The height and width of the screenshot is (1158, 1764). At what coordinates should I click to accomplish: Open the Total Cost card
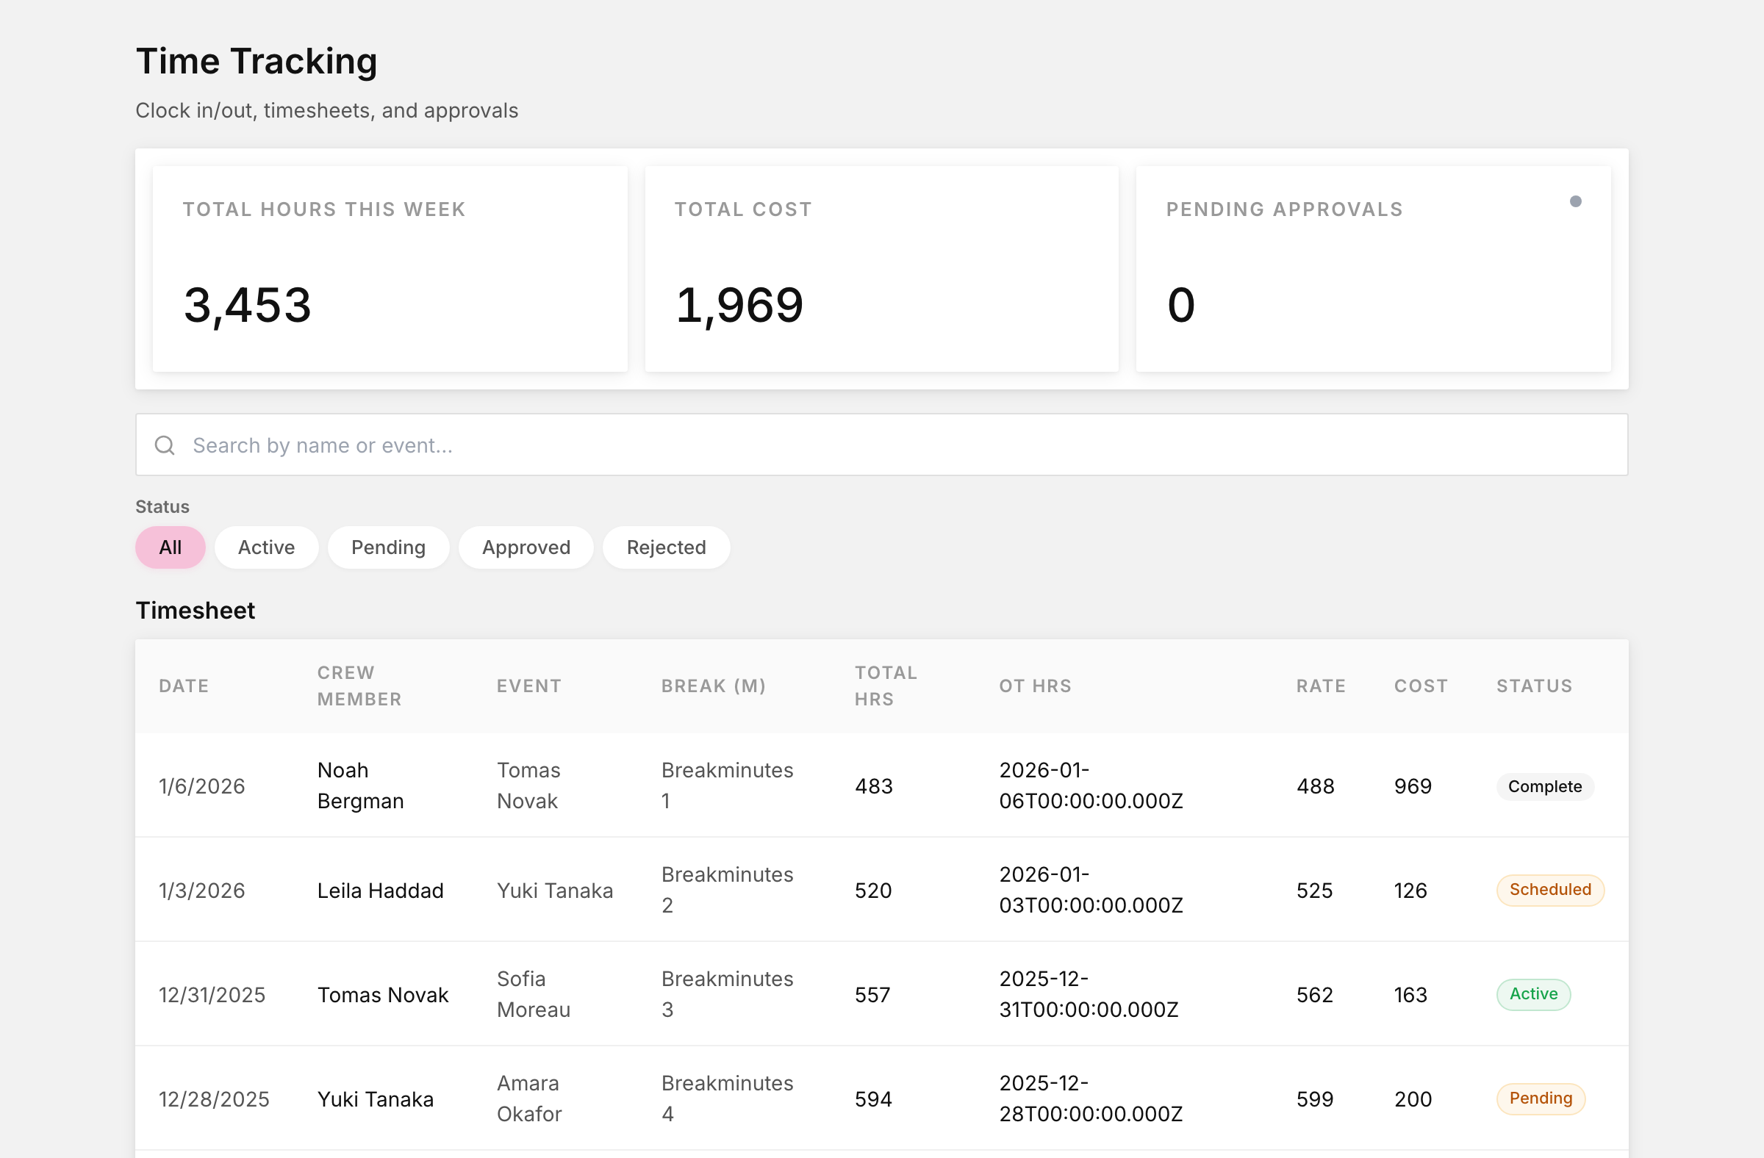click(x=881, y=269)
